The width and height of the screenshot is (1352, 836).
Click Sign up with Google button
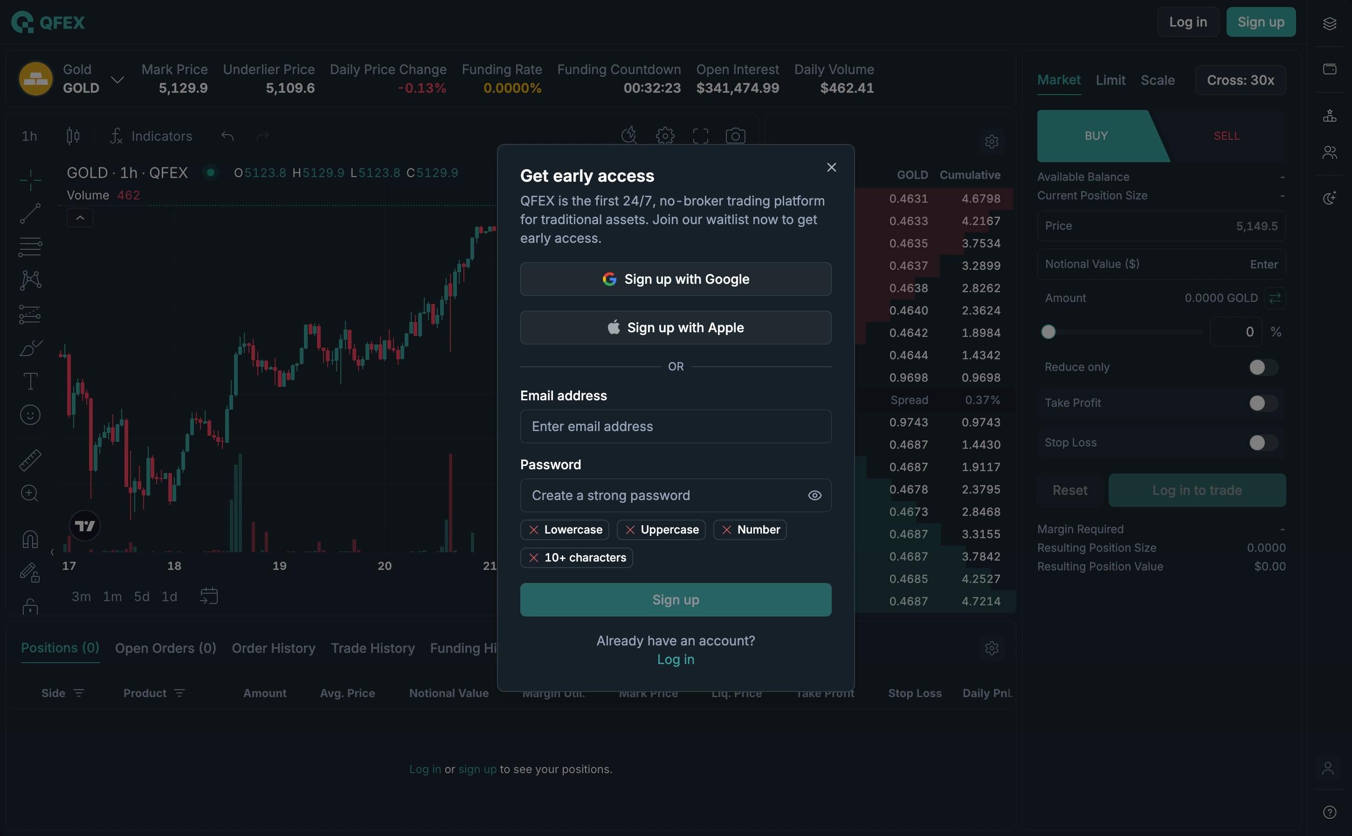676,279
